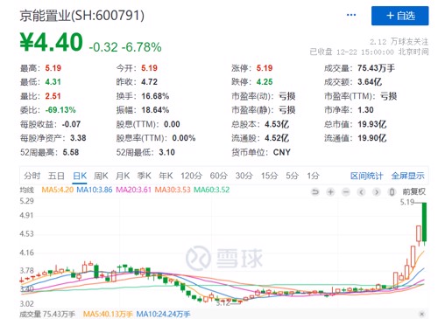Click the reset chart undo arrow icon
The image size is (438, 319).
point(315,192)
